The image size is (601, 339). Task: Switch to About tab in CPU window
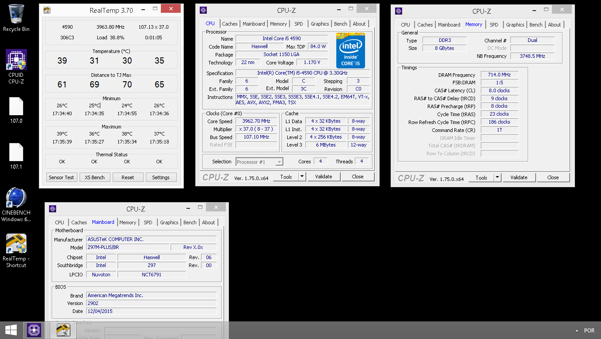(x=359, y=24)
